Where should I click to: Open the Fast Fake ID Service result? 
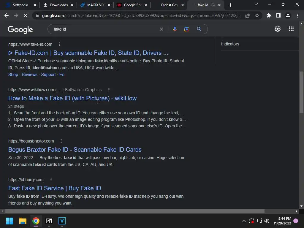click(55, 188)
